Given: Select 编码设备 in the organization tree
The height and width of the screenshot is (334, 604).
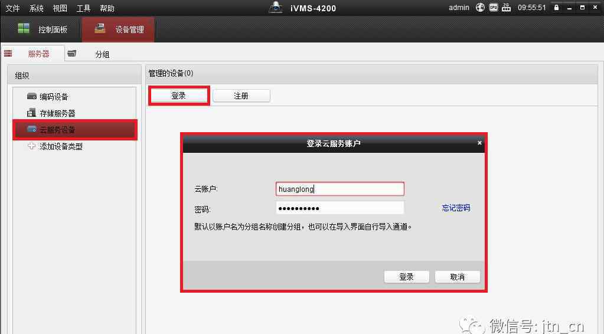Looking at the screenshot, I should click(x=53, y=97).
